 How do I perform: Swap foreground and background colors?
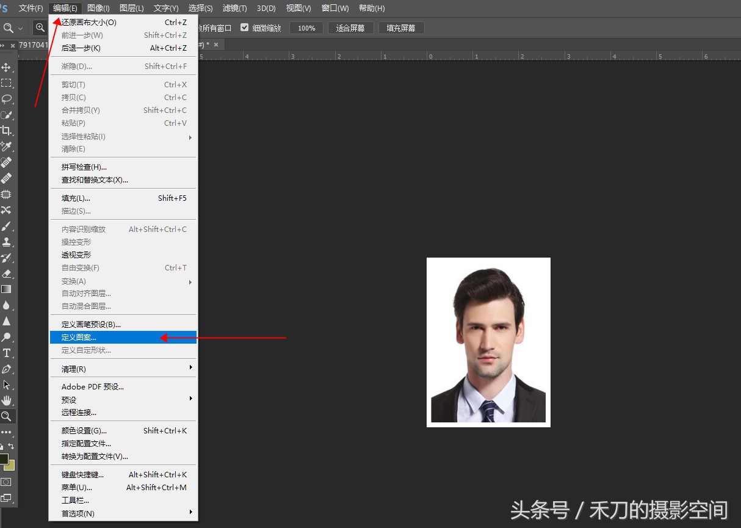click(x=11, y=447)
